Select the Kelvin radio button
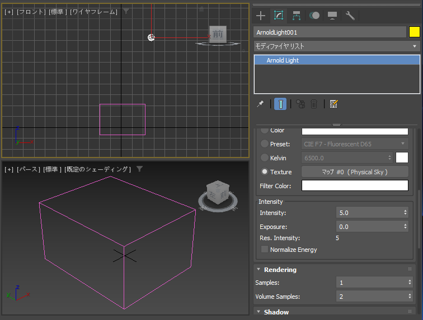This screenshot has height=320, width=423. point(264,158)
